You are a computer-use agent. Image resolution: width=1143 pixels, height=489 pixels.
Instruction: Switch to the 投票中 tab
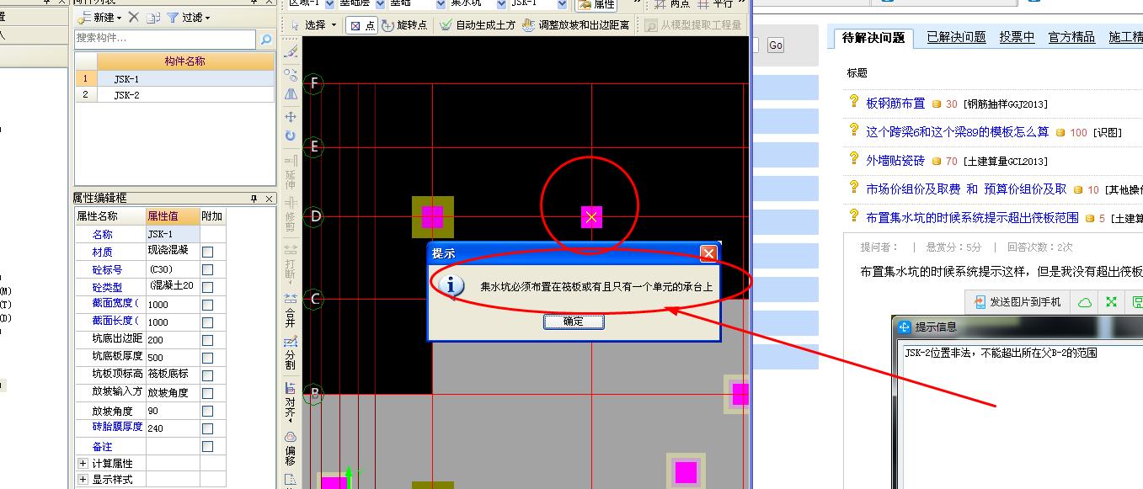point(1017,37)
